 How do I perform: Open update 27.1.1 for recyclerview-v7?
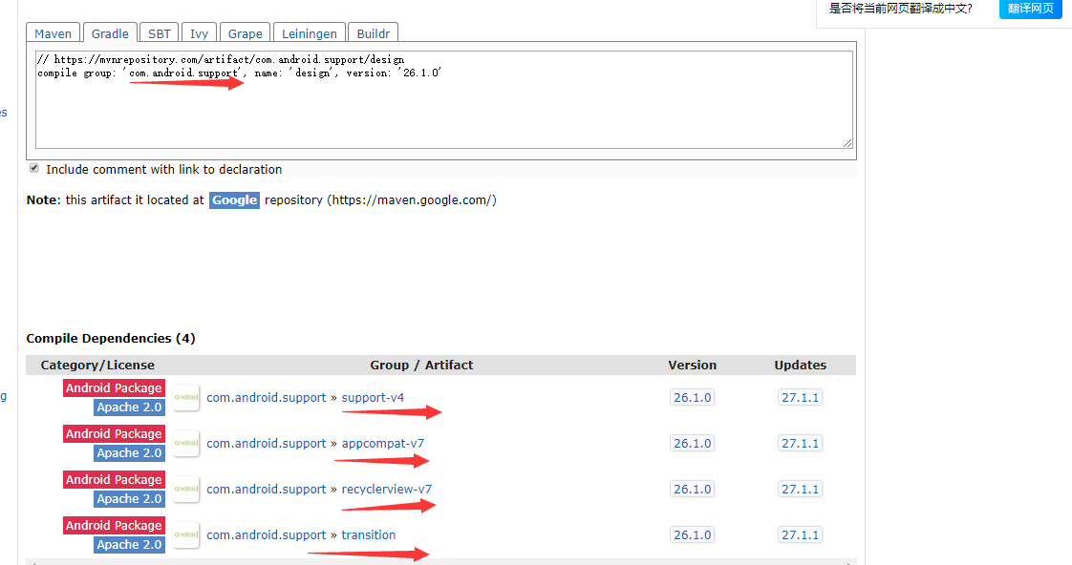click(801, 490)
